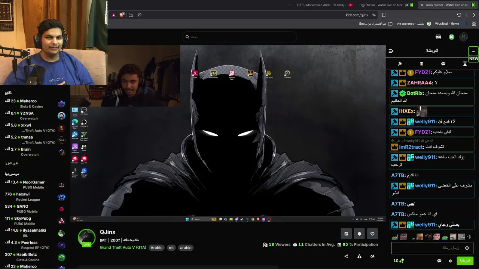
Task: Click QJinx live avatar
Action: point(86,238)
